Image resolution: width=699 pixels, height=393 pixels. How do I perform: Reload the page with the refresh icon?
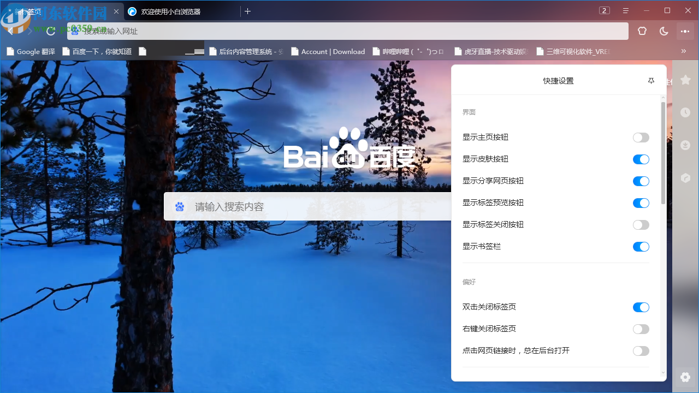50,31
